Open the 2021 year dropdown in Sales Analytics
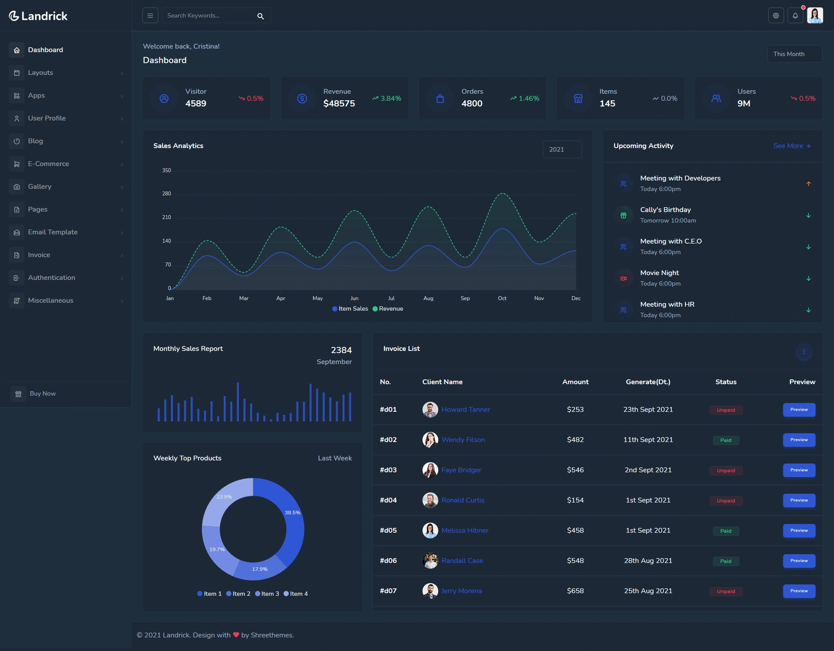834x651 pixels. pyautogui.click(x=562, y=149)
